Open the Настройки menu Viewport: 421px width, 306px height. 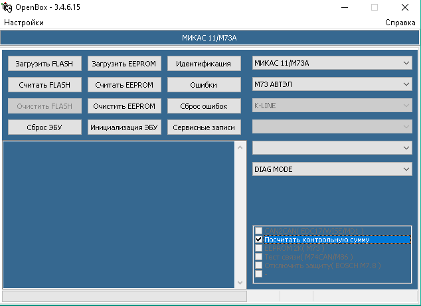(x=24, y=23)
